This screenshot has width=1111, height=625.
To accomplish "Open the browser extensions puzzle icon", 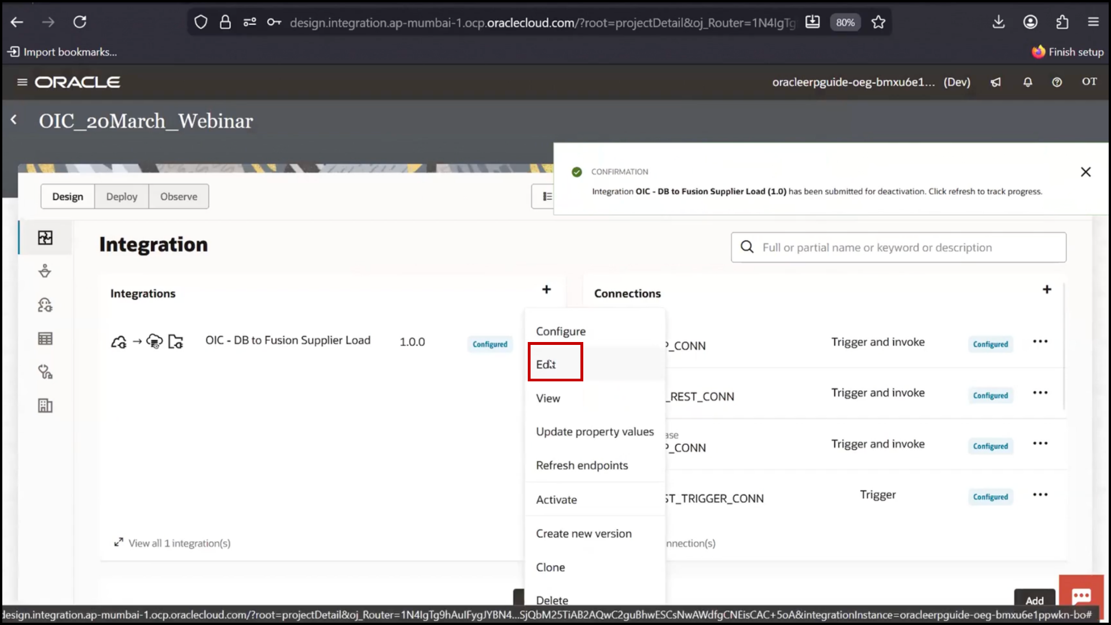I will click(1062, 22).
